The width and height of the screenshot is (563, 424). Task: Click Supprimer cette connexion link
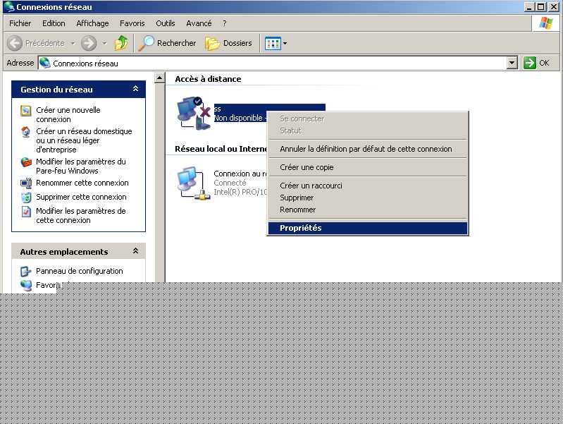(81, 197)
